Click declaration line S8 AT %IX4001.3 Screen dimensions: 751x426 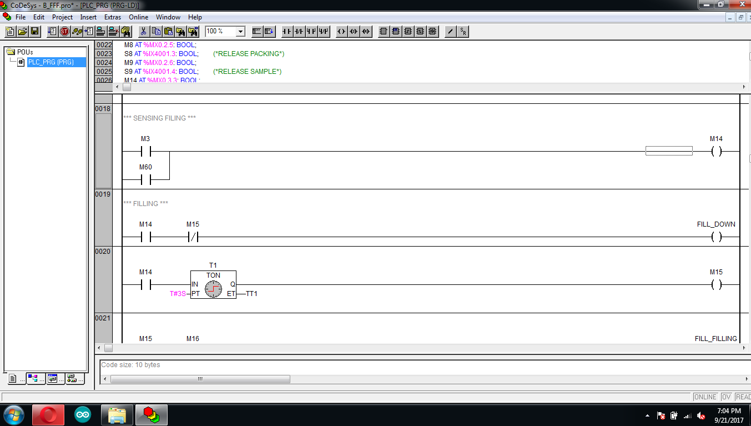(161, 54)
